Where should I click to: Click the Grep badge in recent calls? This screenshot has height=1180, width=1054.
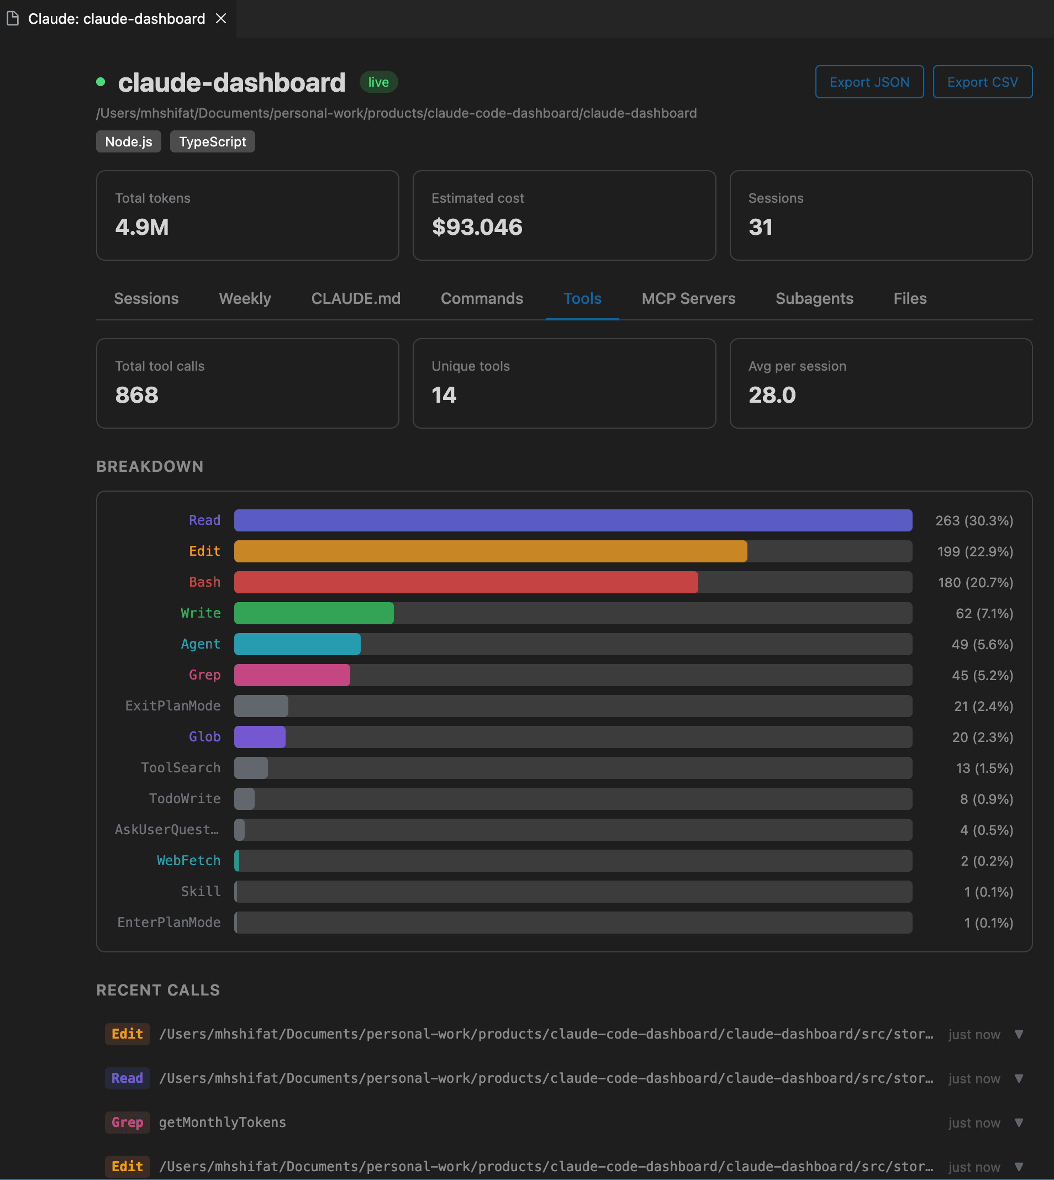[x=128, y=1123]
